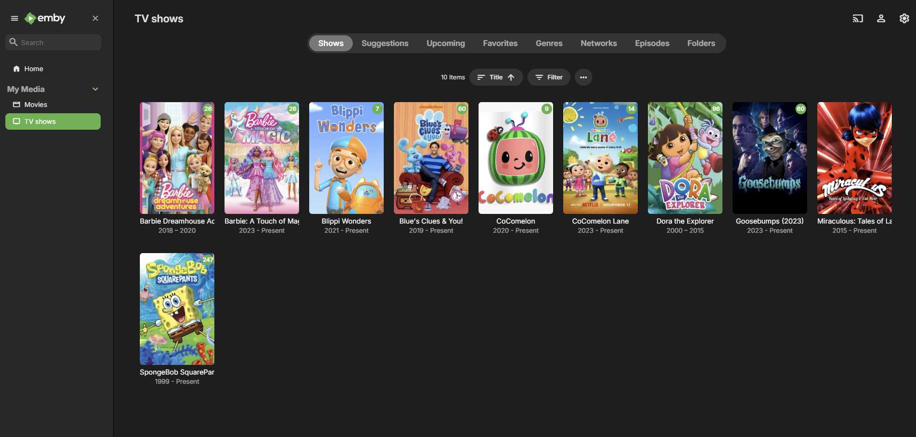Click the Emby logo
This screenshot has height=437, width=916.
(45, 18)
